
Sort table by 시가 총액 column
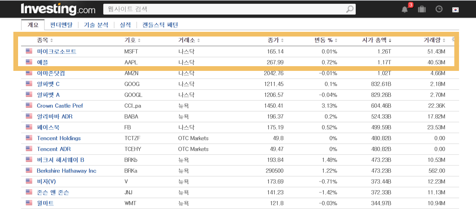click(x=377, y=40)
